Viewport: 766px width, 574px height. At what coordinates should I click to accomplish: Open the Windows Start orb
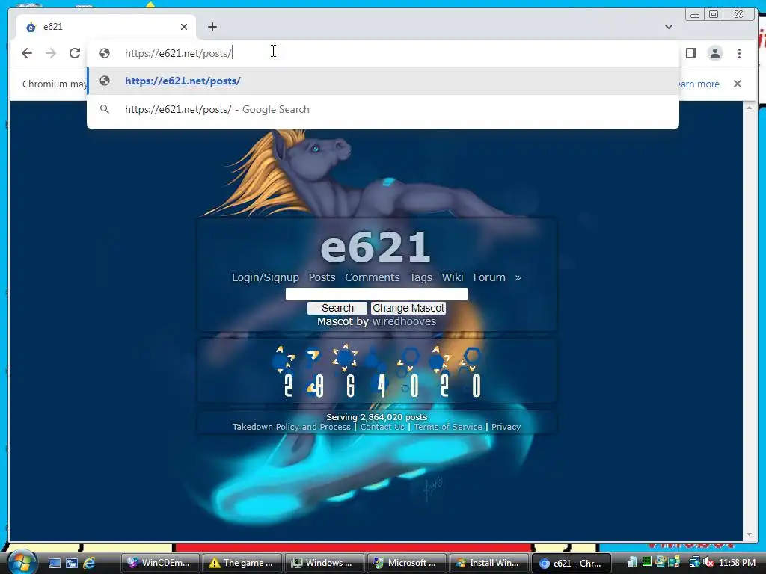[x=21, y=562]
